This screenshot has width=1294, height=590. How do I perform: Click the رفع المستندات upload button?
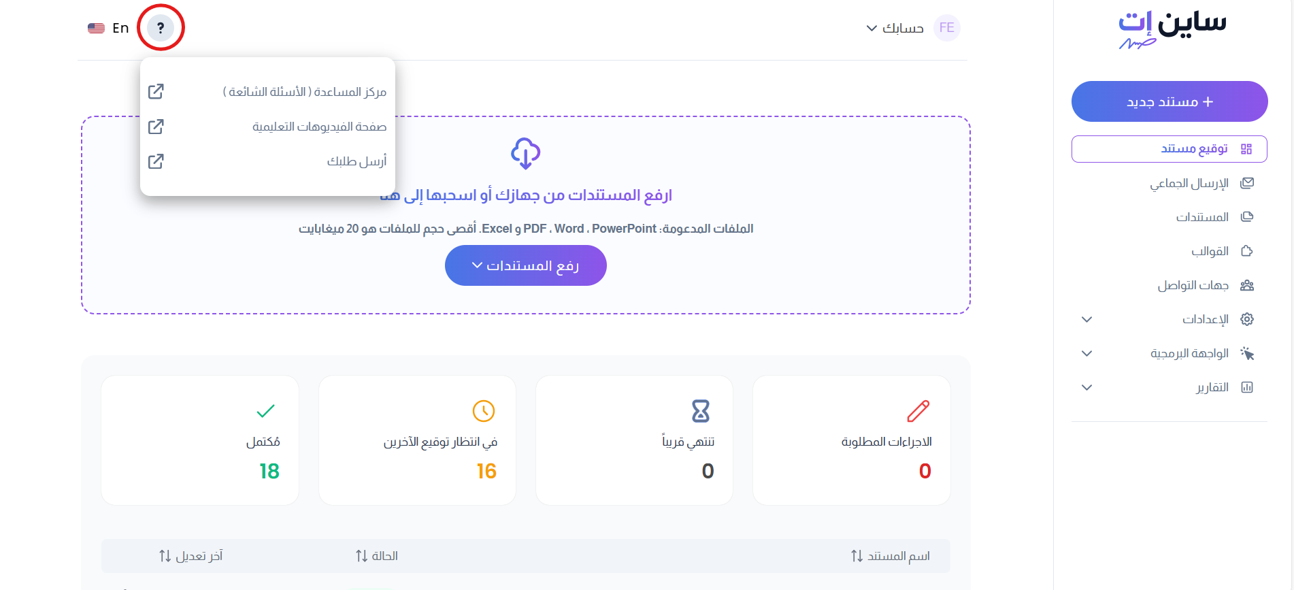tap(525, 265)
